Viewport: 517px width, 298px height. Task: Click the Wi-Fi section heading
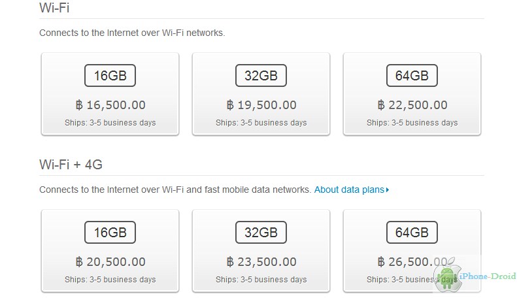(x=54, y=8)
